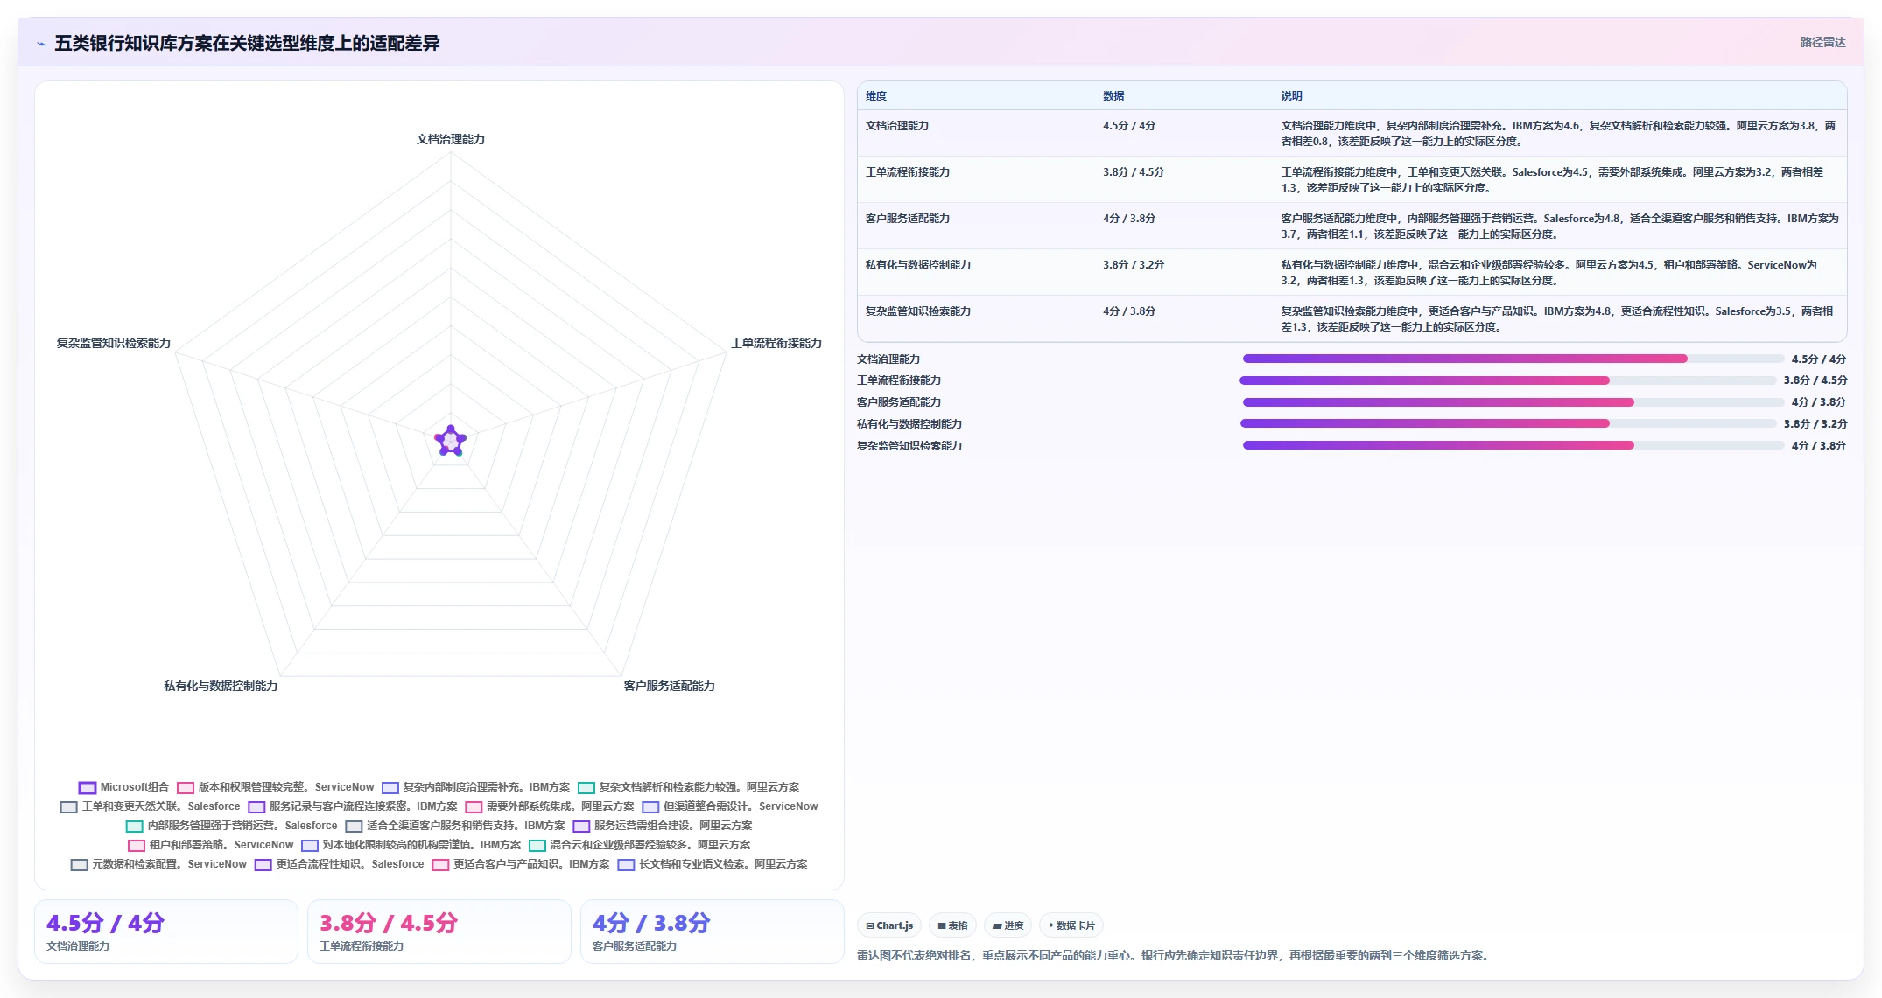
Task: Click the 说明 column header
Action: click(1292, 96)
